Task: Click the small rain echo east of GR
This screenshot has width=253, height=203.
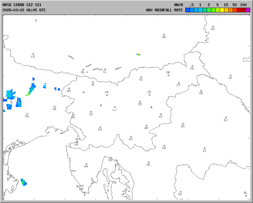Action: point(138,54)
